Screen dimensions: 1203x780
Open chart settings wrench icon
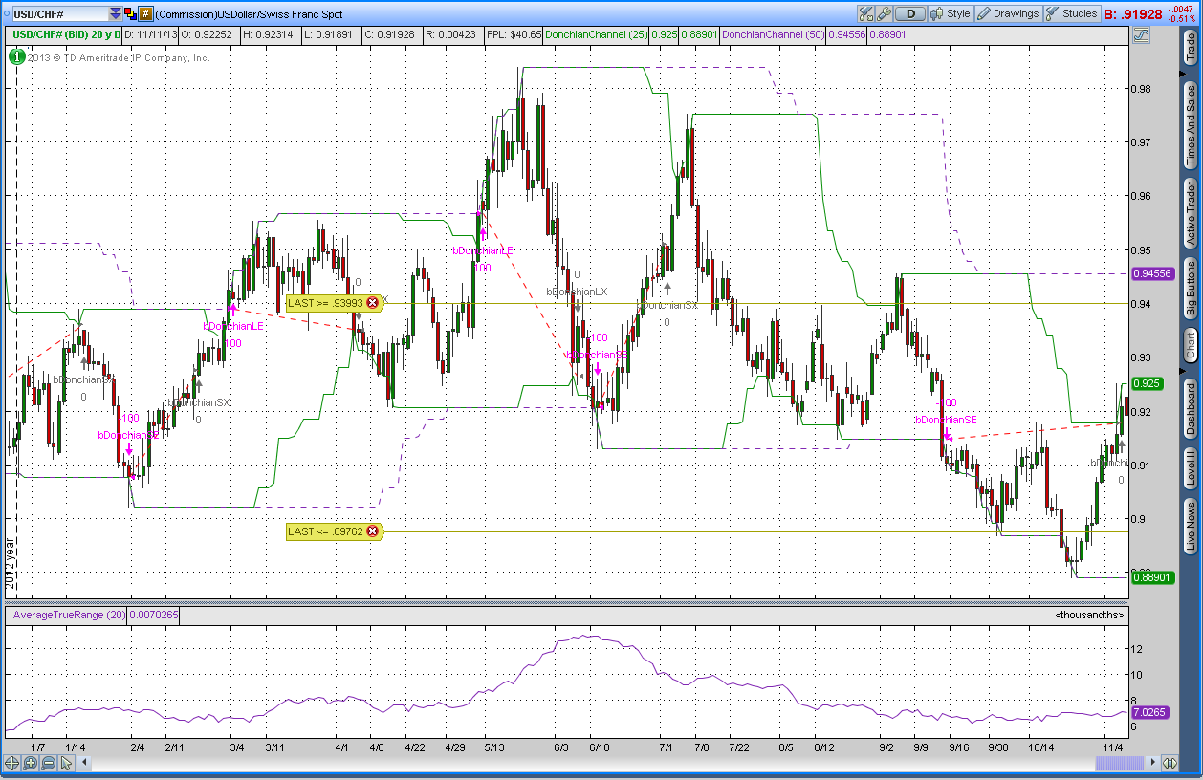point(884,13)
